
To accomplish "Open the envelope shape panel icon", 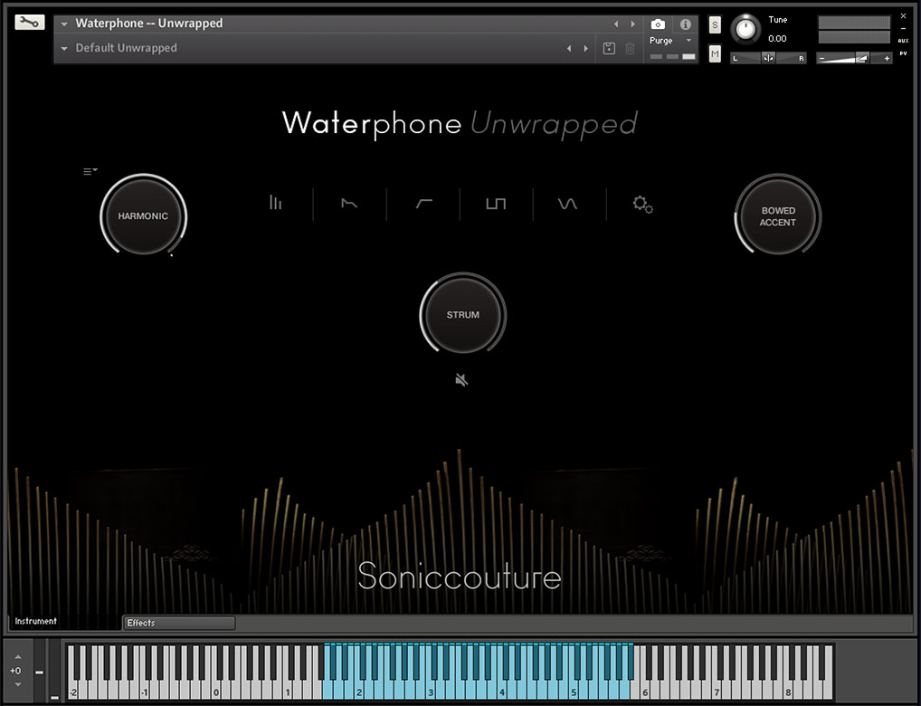I will point(349,204).
